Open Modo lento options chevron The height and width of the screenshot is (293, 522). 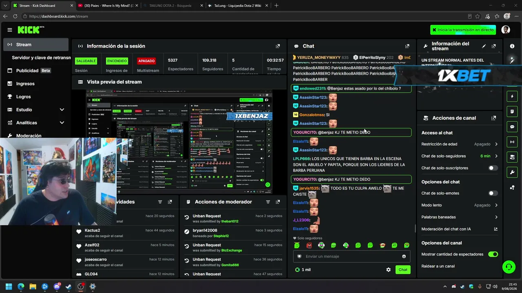(496, 205)
